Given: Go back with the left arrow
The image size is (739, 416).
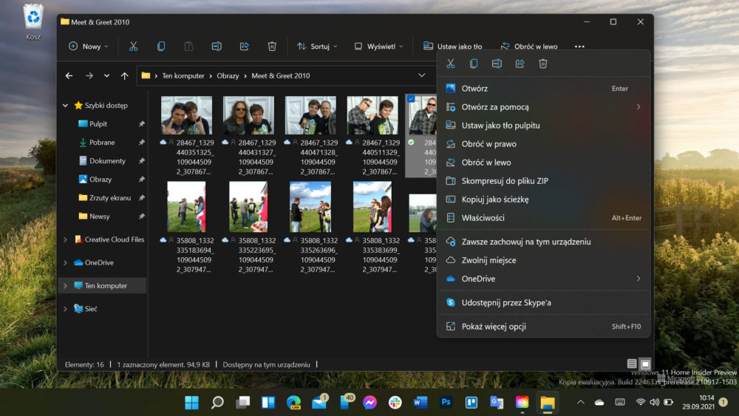Looking at the screenshot, I should click(x=69, y=75).
